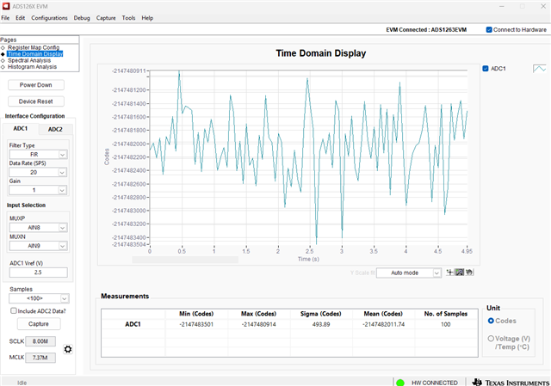Select the Codes unit radio button
Screen dimensions: 551x386
point(491,321)
